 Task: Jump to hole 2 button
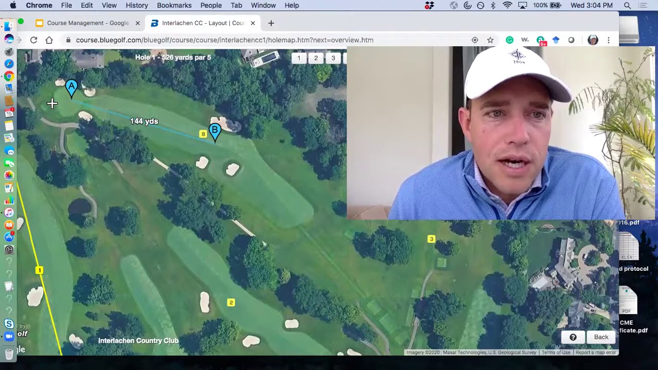pos(316,58)
